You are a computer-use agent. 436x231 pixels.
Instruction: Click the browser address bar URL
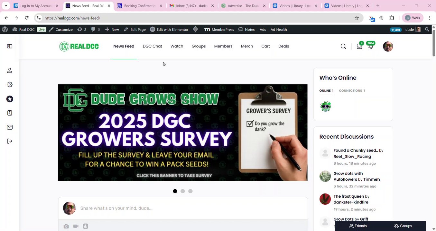[x=72, y=18]
